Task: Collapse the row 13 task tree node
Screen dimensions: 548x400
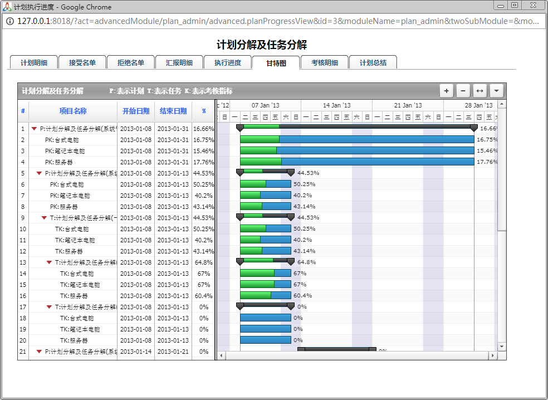Action: tap(49, 262)
